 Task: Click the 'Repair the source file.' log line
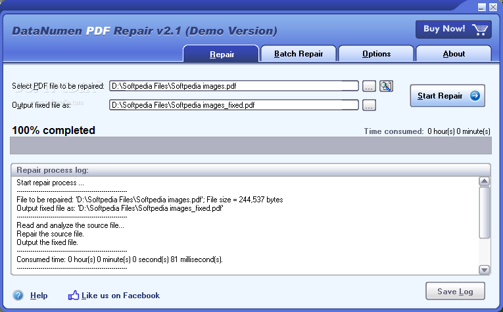click(x=51, y=234)
